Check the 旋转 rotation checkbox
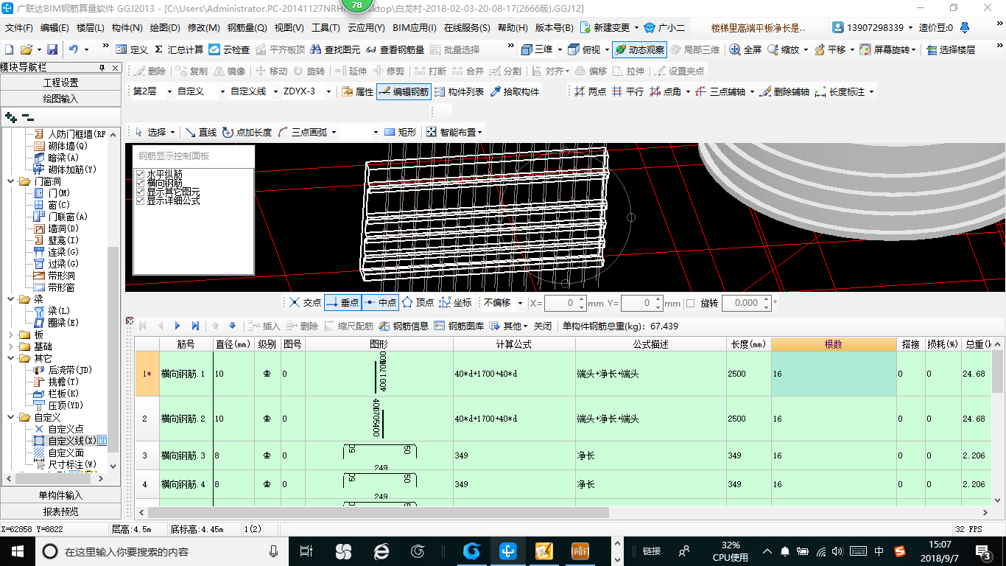 pos(690,303)
